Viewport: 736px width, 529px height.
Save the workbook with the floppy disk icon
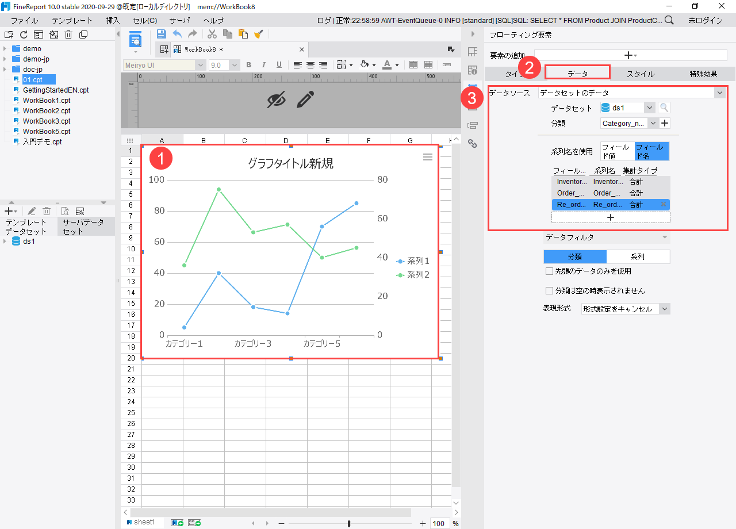[161, 34]
